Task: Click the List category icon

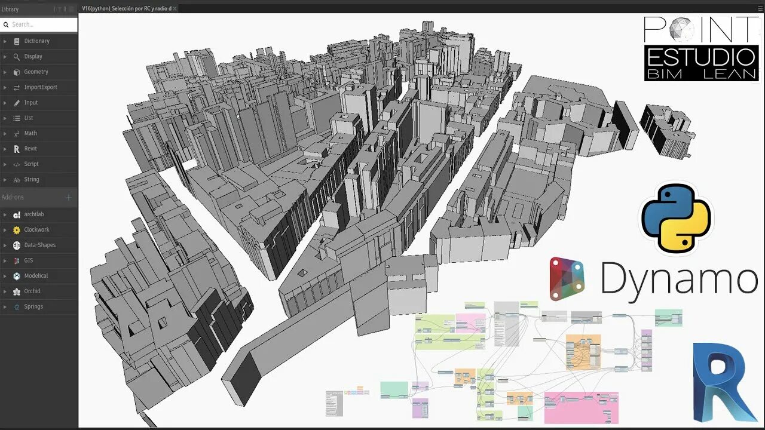Action: click(17, 118)
